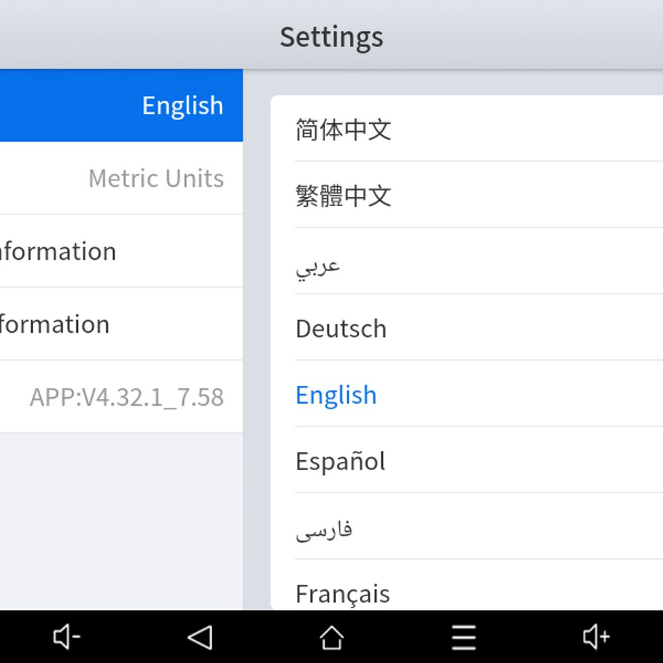Select 简体中文 from the language list
663x663 pixels.
pos(343,129)
